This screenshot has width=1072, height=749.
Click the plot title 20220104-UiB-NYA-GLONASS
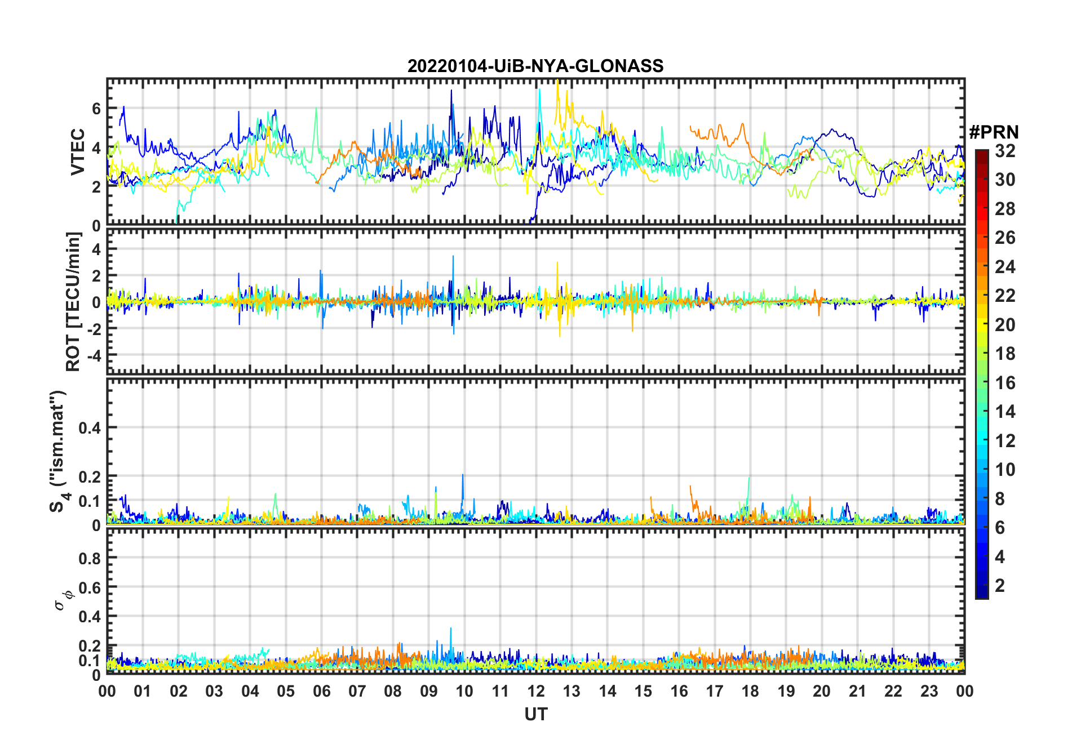point(535,66)
